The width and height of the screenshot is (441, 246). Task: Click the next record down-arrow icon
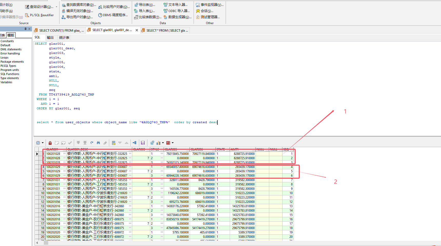(x=120, y=143)
